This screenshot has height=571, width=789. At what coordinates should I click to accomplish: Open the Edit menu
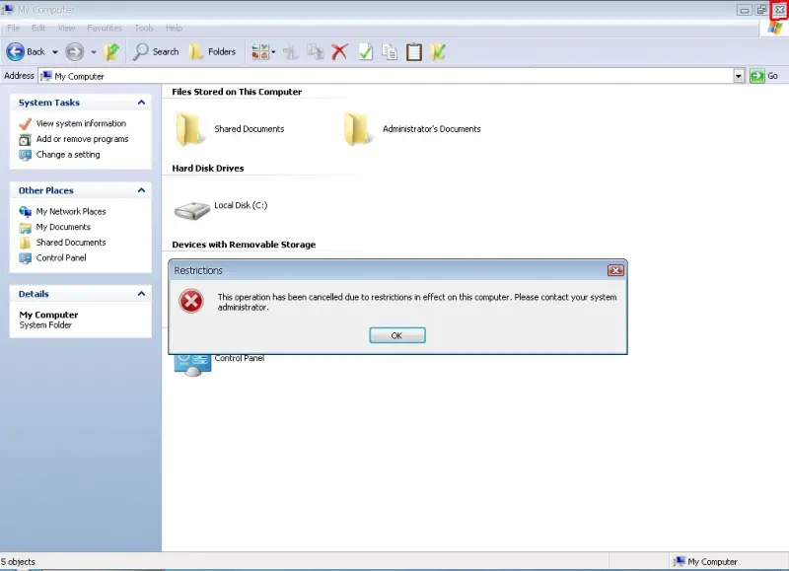[38, 28]
